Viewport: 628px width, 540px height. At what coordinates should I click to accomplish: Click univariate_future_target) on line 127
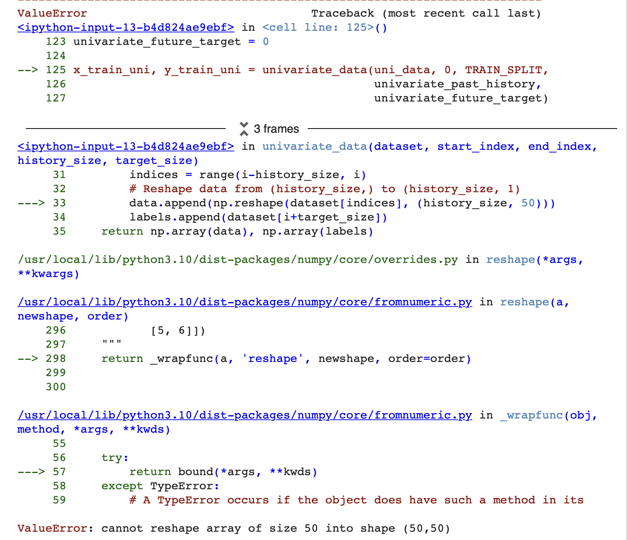pos(461,98)
